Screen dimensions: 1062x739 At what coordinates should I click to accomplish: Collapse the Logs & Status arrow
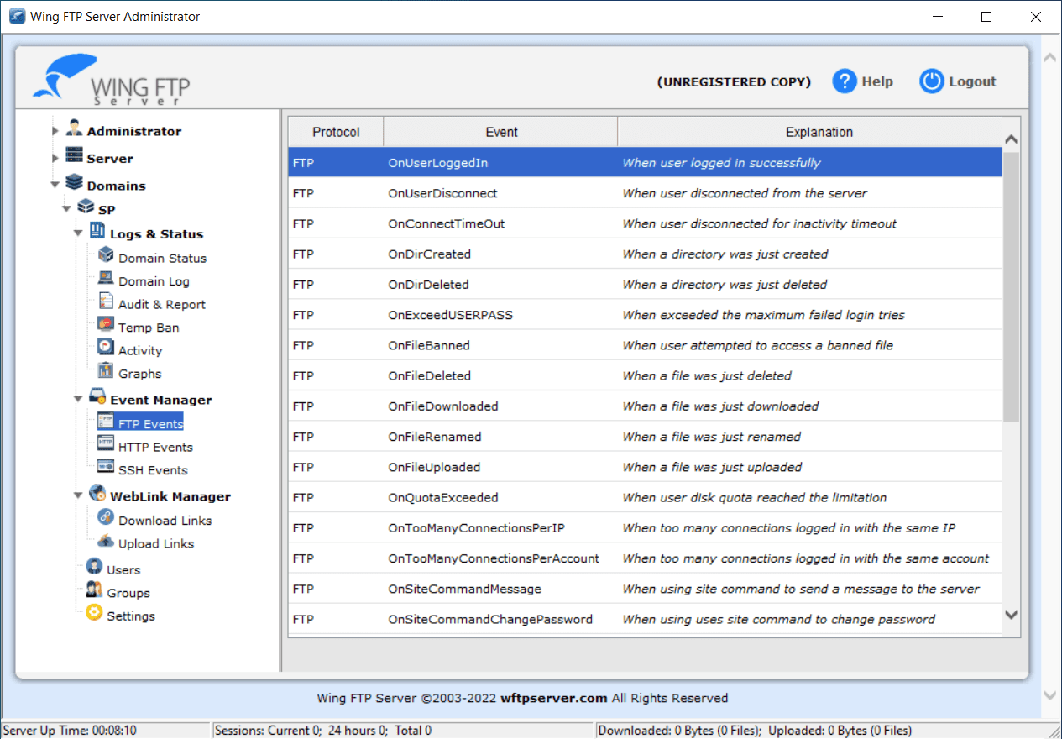[x=79, y=234]
